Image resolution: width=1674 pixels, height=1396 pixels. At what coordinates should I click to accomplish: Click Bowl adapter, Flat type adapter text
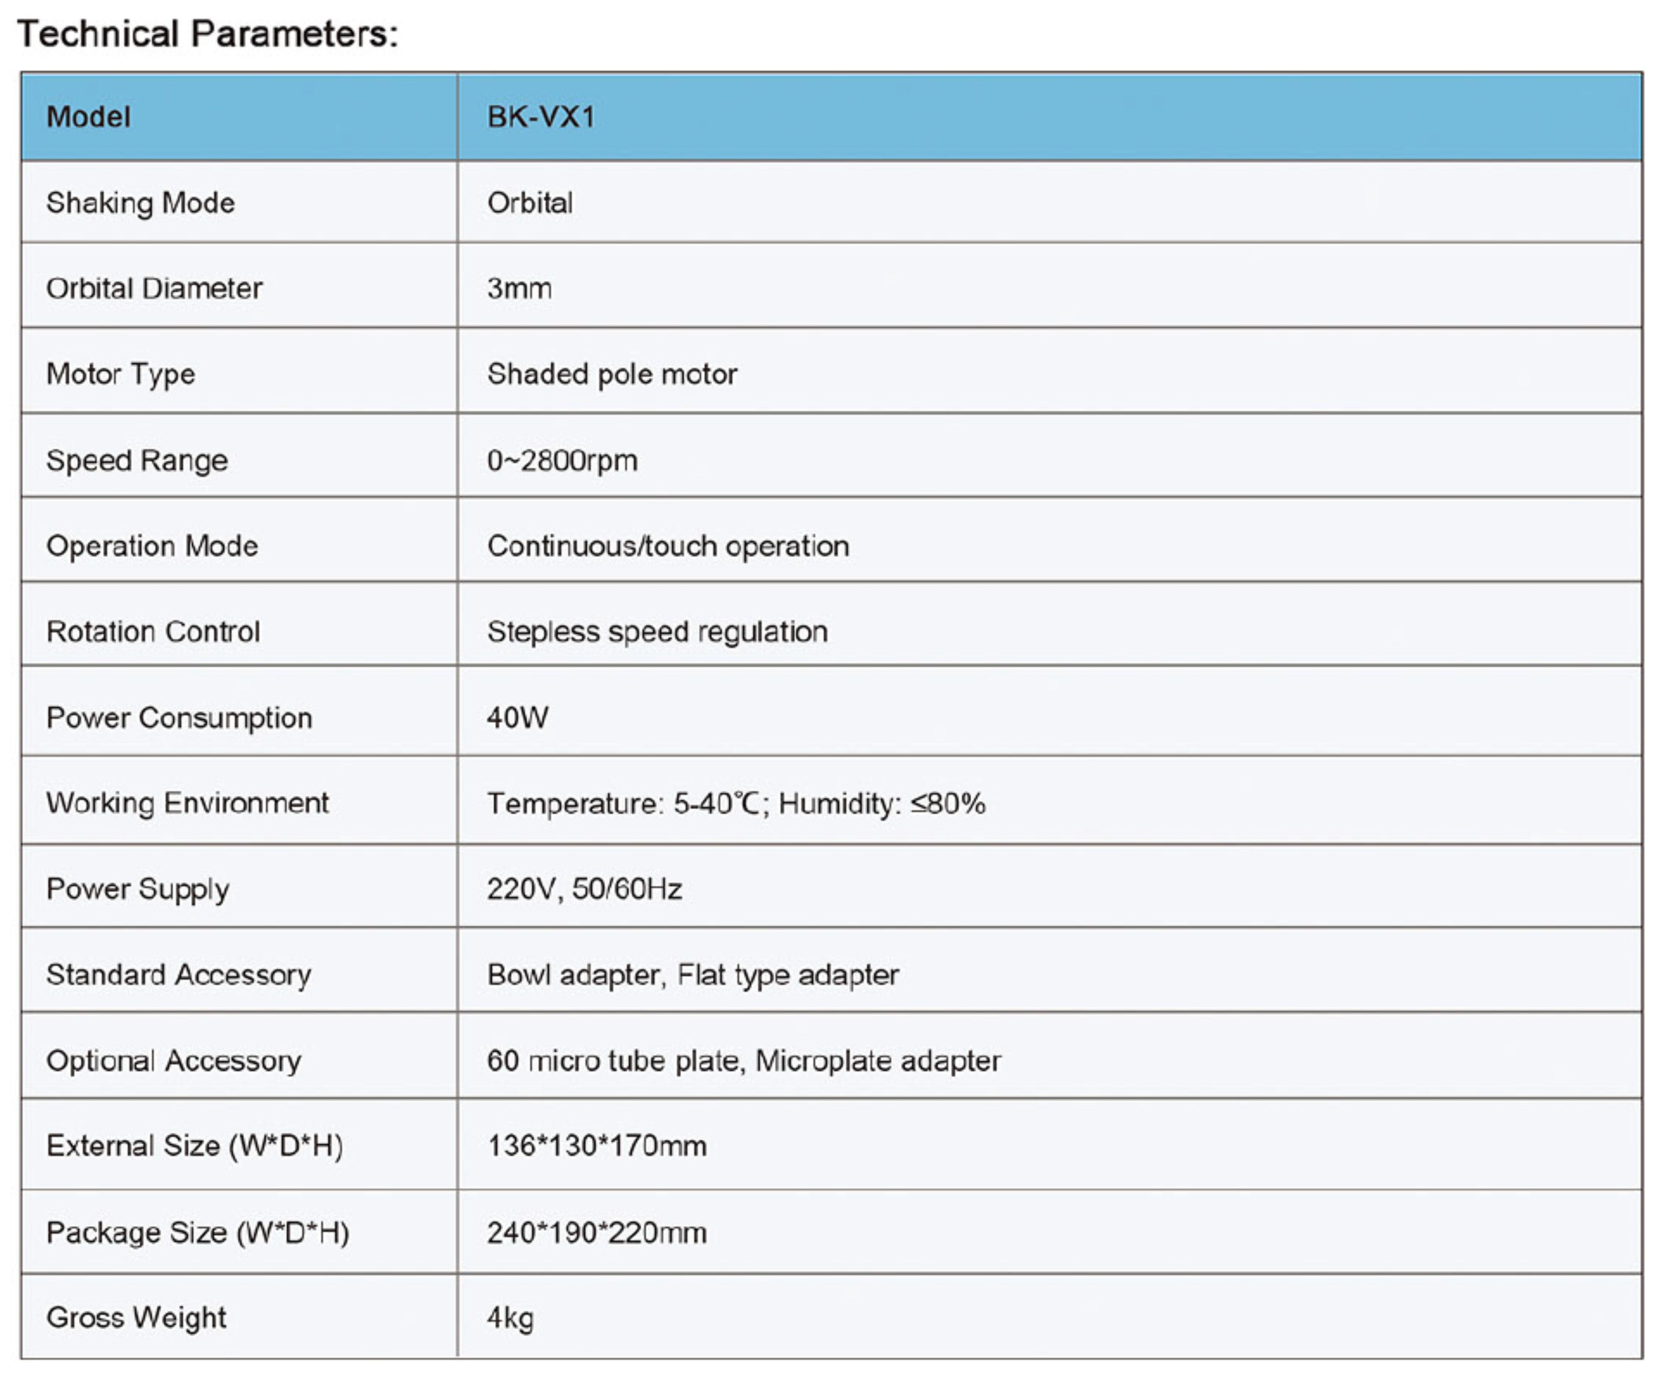(693, 974)
